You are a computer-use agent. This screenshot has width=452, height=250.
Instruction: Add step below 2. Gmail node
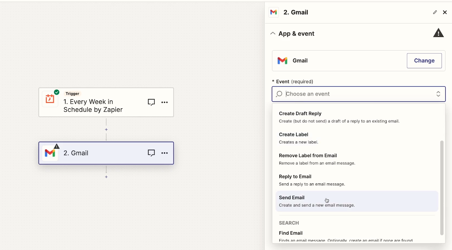(x=106, y=177)
